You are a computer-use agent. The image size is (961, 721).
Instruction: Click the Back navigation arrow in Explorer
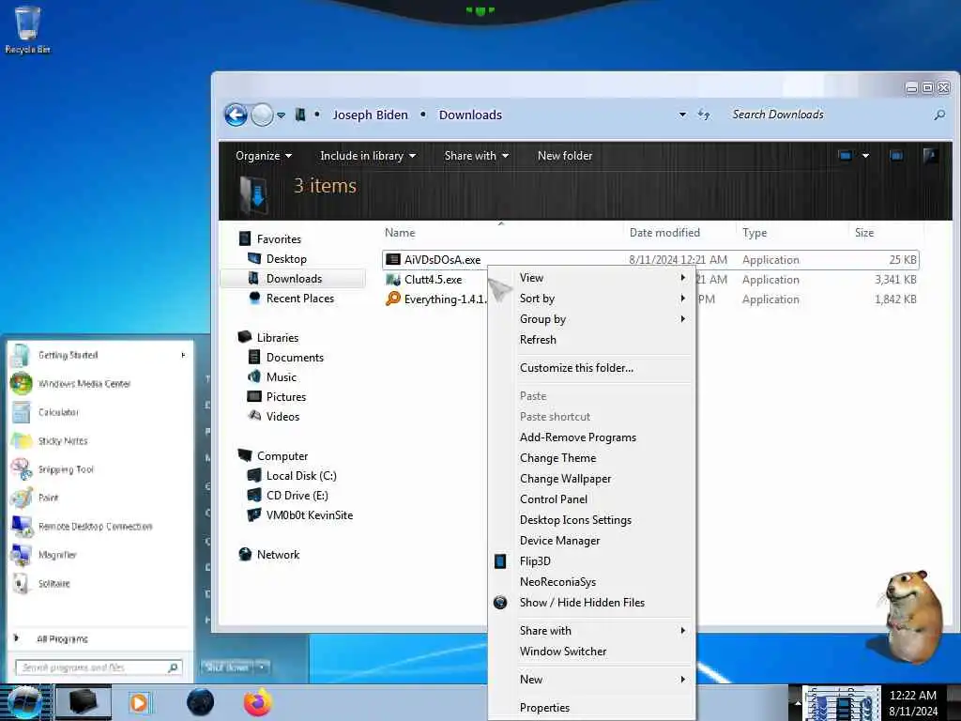pos(236,115)
